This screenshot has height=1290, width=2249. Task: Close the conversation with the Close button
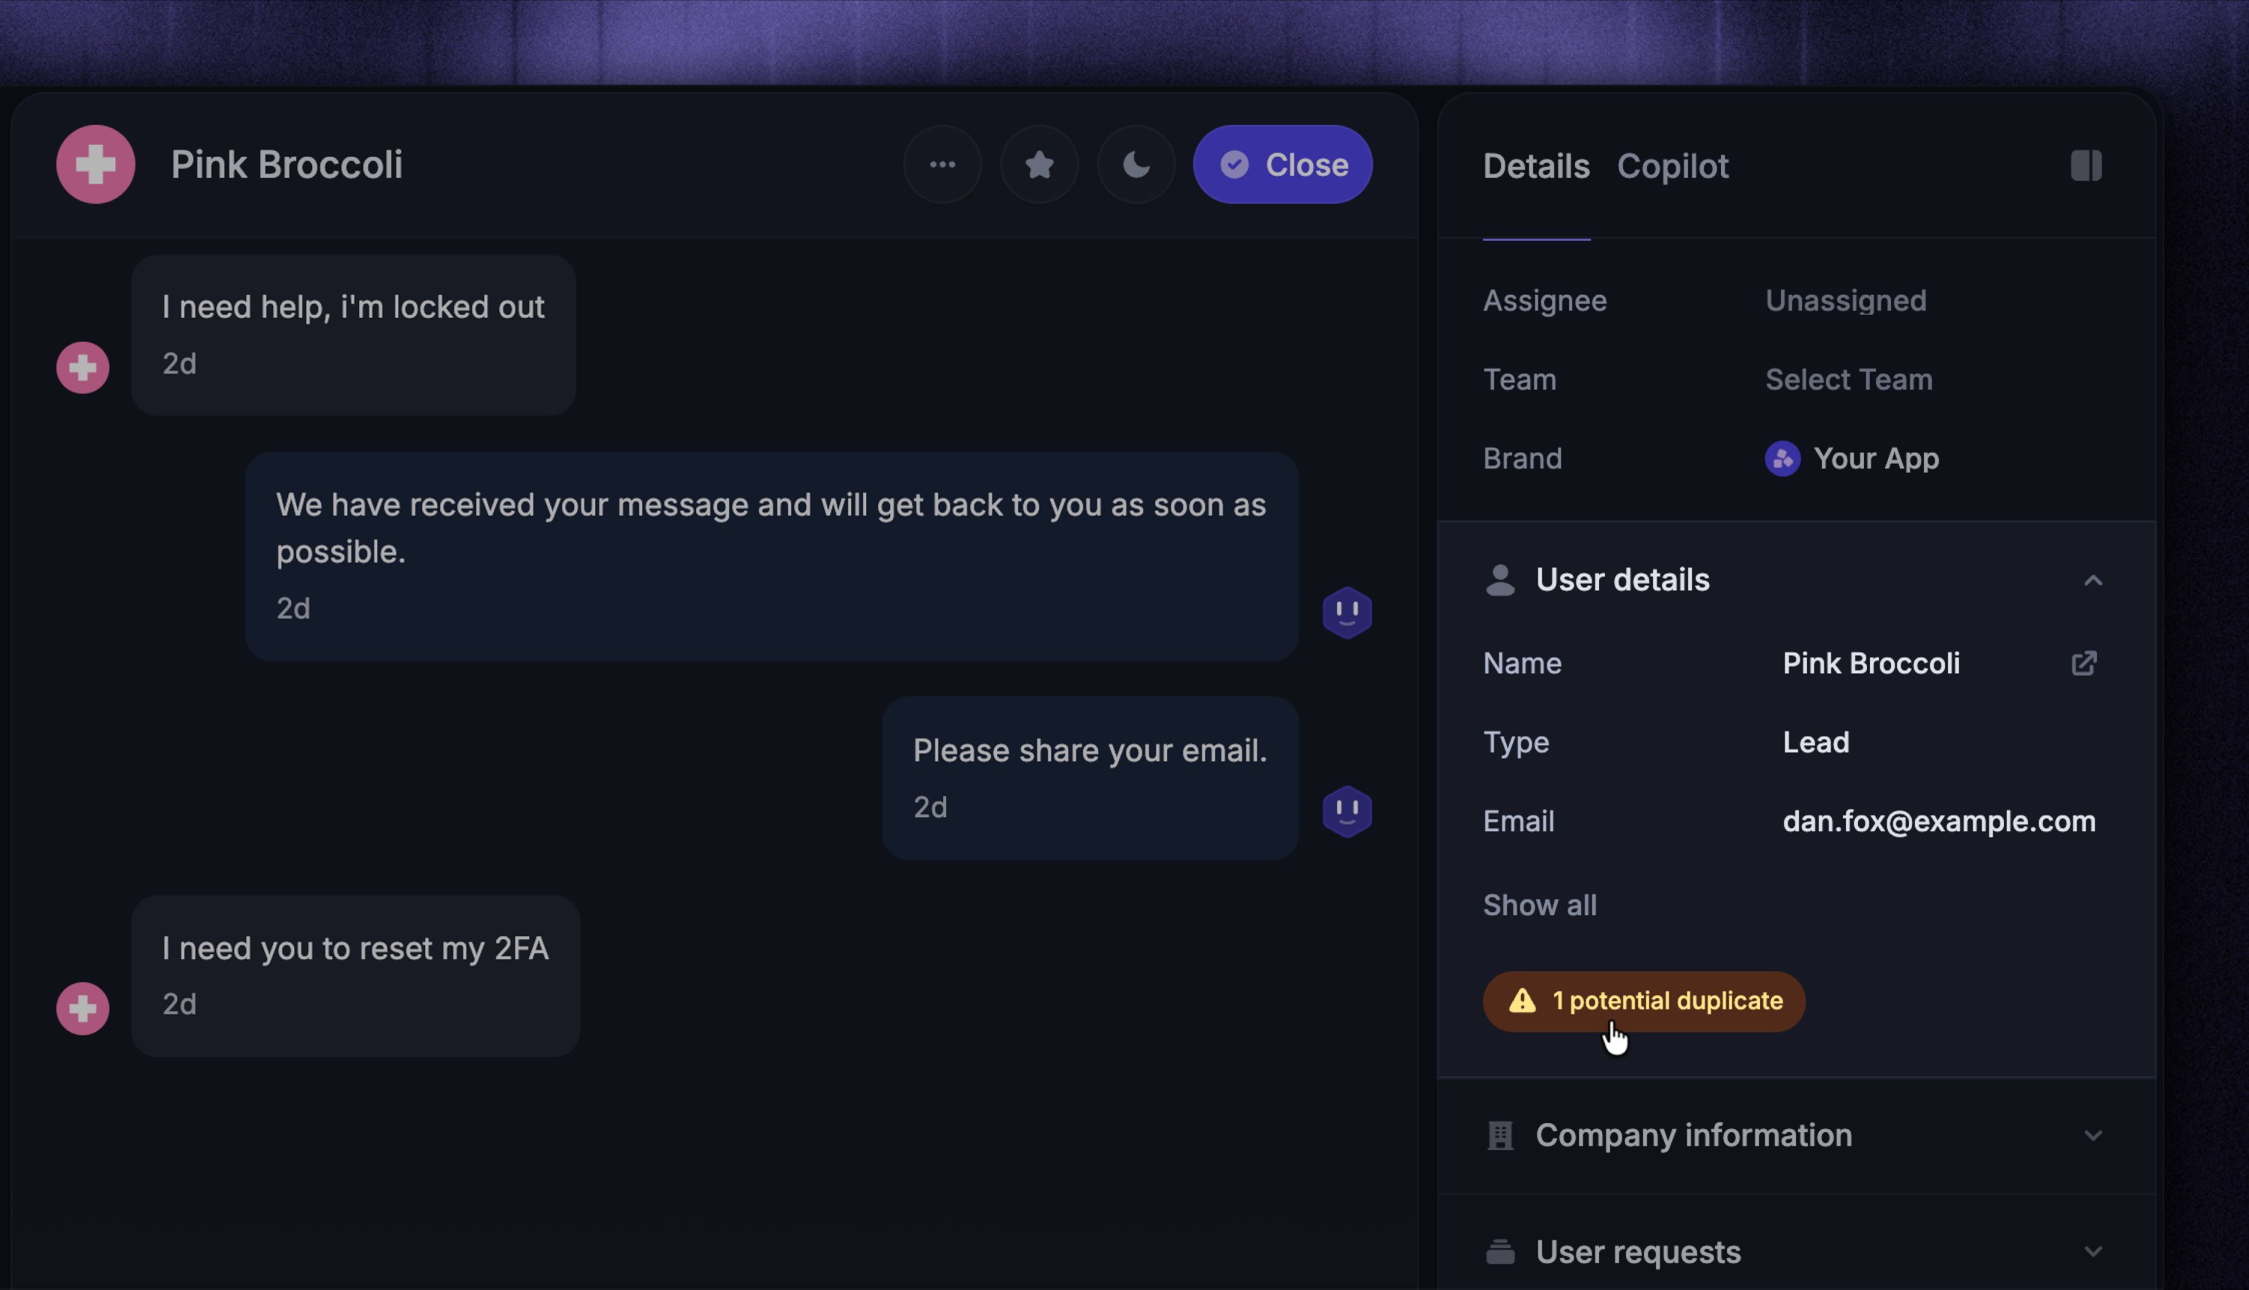[x=1281, y=164]
